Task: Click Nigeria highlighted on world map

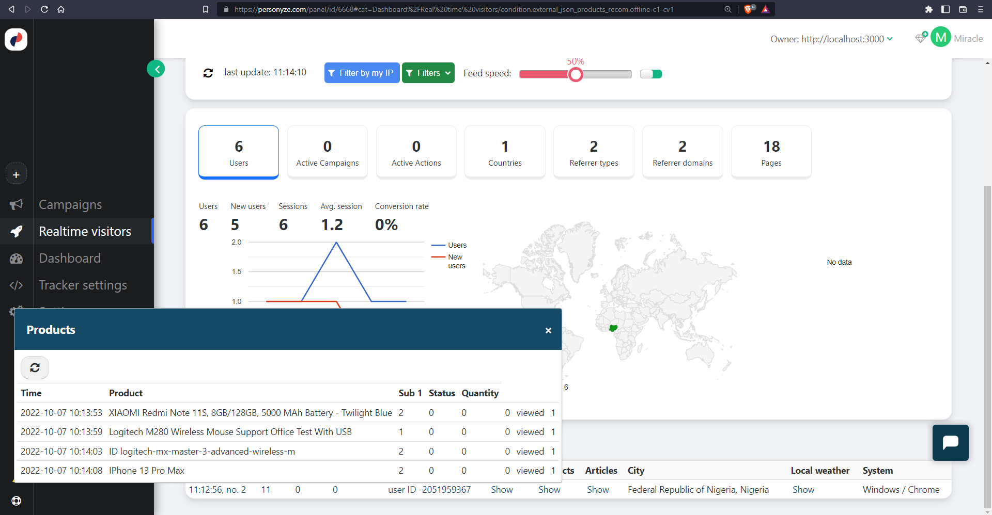Action: point(613,328)
